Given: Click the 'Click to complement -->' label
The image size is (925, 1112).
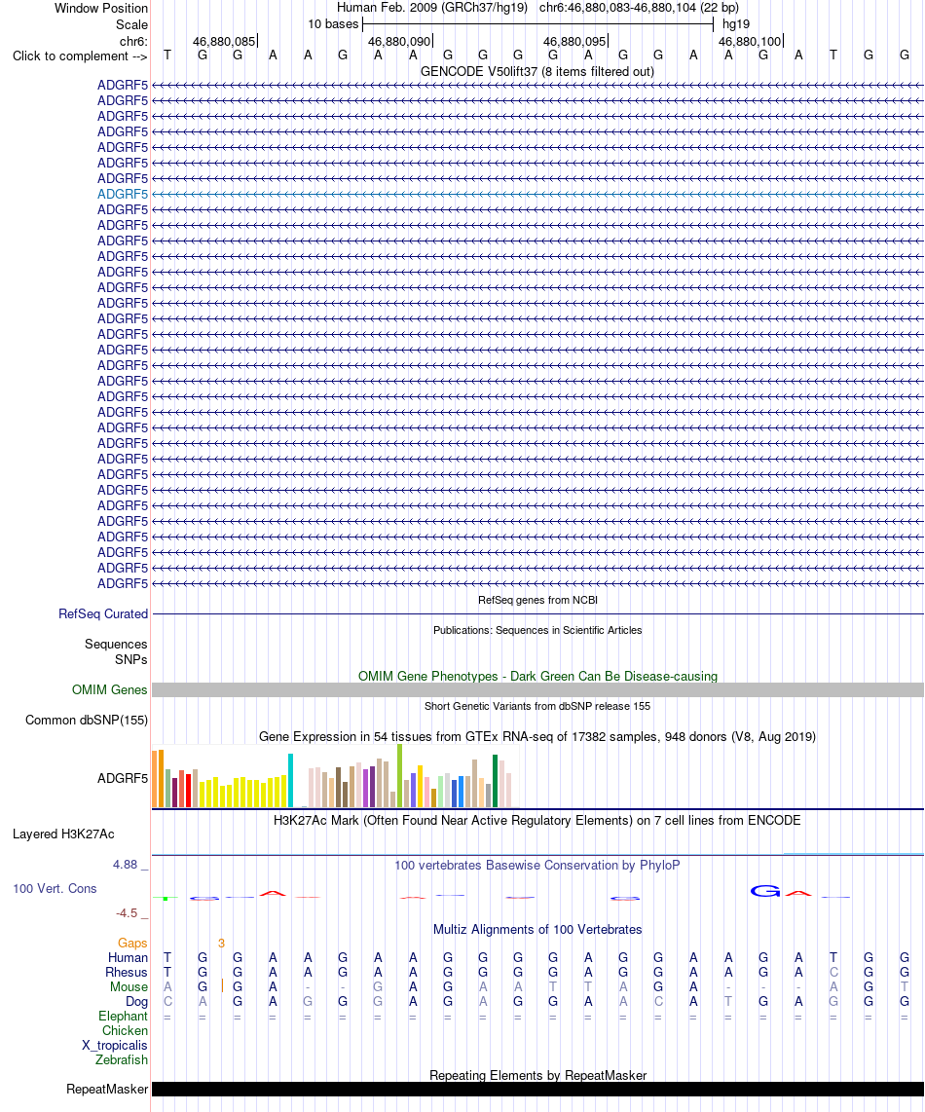Looking at the screenshot, I should [80, 56].
